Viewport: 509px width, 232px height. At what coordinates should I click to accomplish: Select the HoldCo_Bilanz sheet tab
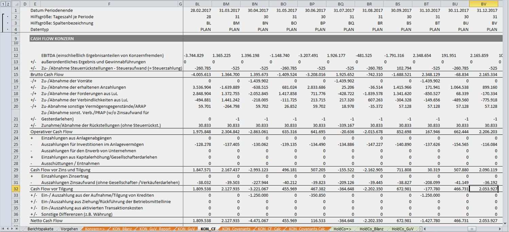pyautogui.click(x=371, y=229)
